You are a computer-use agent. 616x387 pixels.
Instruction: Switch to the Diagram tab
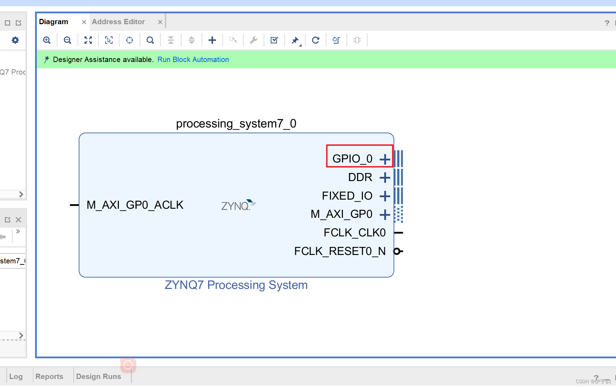(54, 22)
